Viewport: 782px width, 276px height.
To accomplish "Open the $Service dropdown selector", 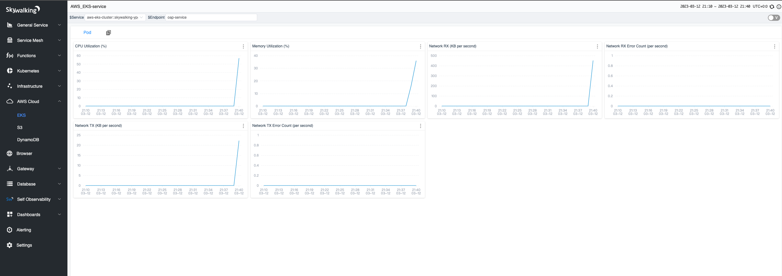I will coord(115,17).
